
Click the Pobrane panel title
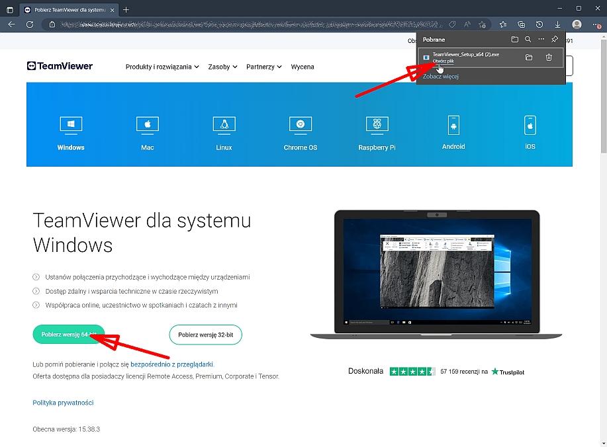pyautogui.click(x=434, y=40)
